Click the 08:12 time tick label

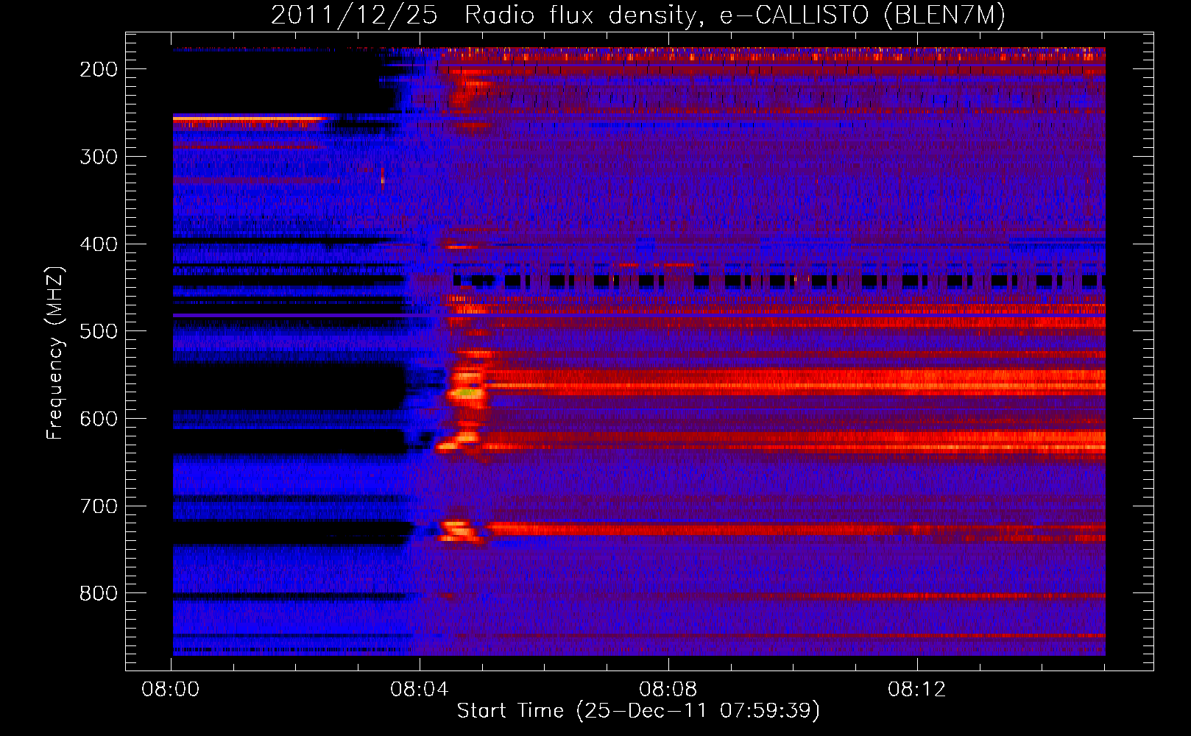916,689
